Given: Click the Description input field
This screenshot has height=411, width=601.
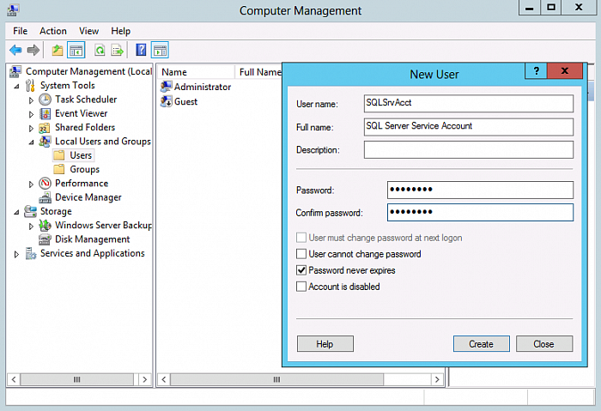Looking at the screenshot, I should tap(468, 150).
